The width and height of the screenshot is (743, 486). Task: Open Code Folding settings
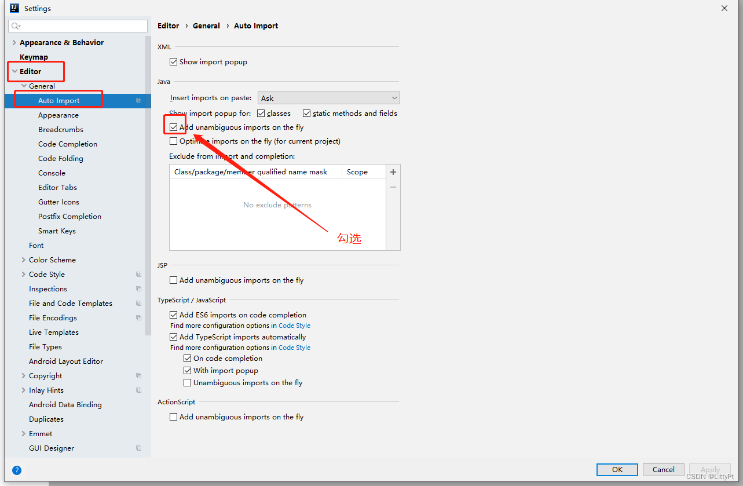point(61,159)
